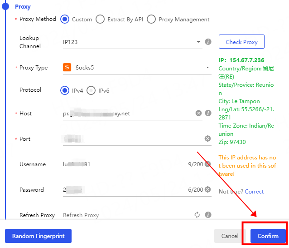Click the Refresh Proxy reload icon
The image size is (289, 248).
coord(197,215)
